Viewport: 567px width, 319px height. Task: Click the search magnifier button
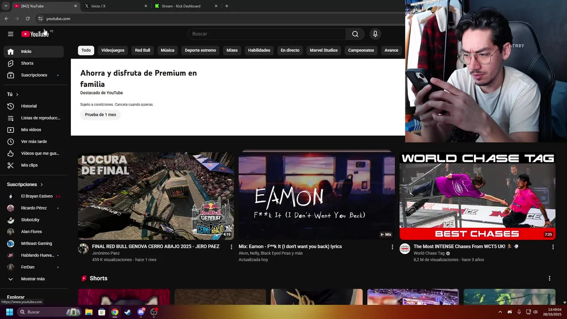pos(355,34)
